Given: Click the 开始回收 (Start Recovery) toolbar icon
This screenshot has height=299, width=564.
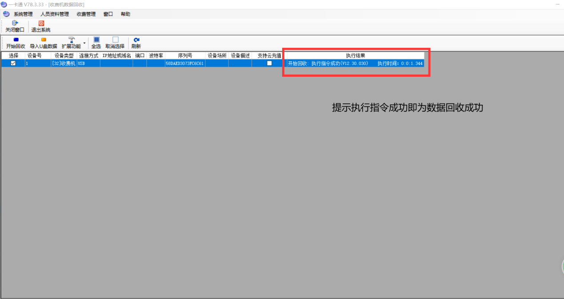Looking at the screenshot, I should [16, 40].
